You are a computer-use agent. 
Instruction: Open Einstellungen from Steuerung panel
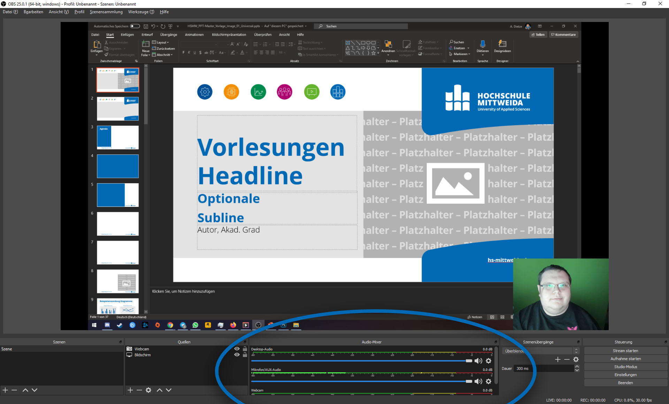(x=625, y=375)
